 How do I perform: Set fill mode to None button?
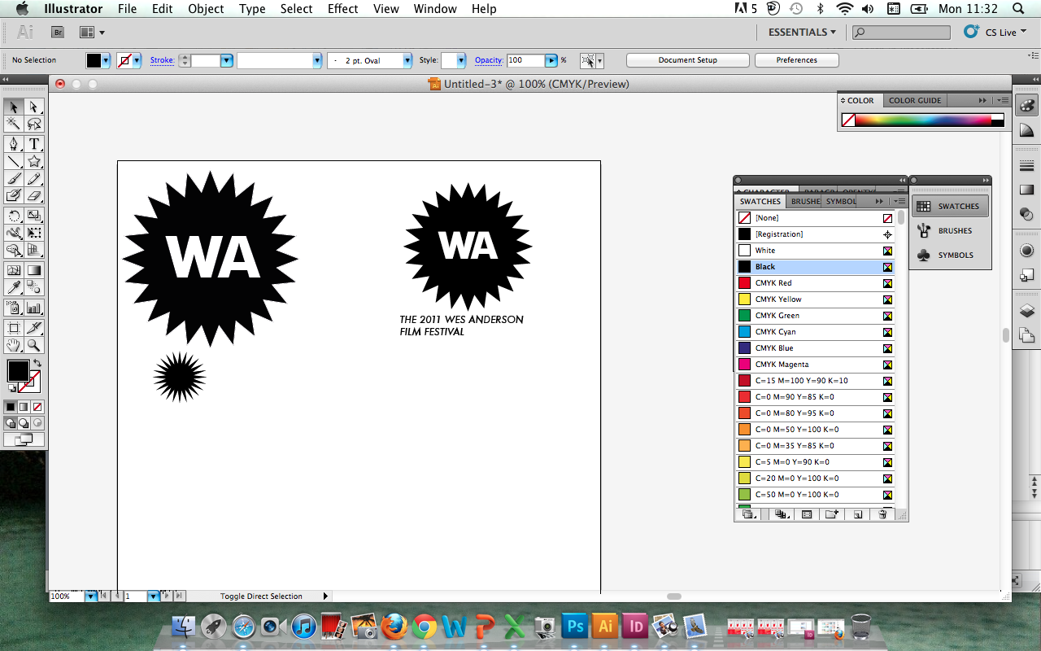(x=37, y=407)
